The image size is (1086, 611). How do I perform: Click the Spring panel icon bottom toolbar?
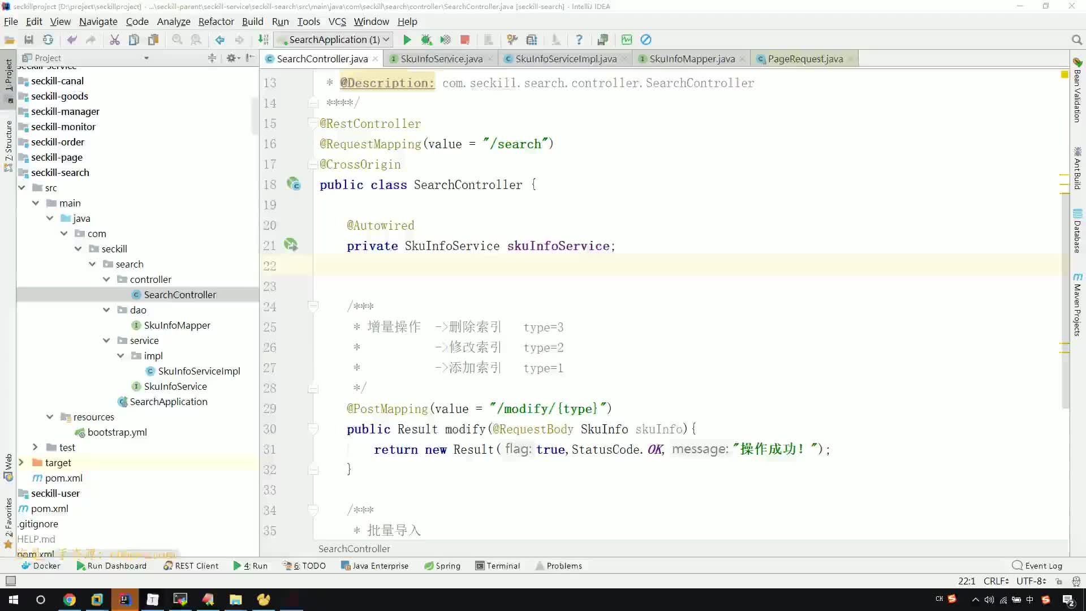pos(449,566)
